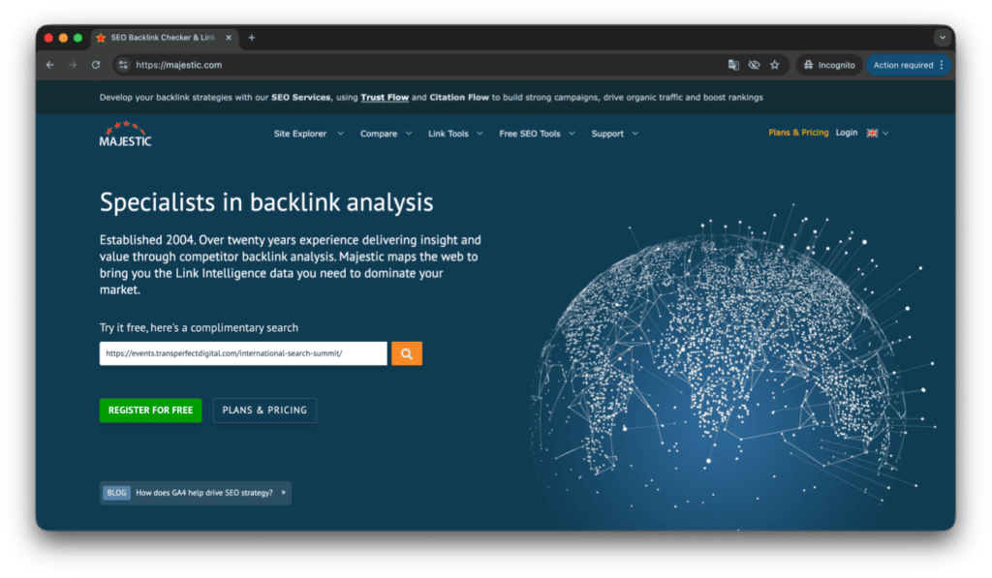The height and width of the screenshot is (578, 992).
Task: Click the Login link
Action: (x=846, y=133)
